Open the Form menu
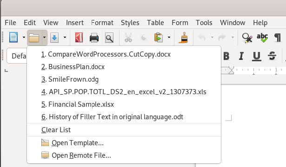The height and width of the screenshot is (167, 286). [x=180, y=23]
